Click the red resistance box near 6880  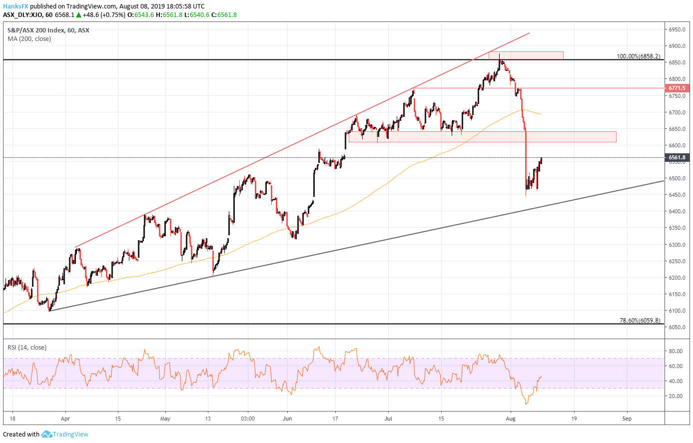pos(526,55)
